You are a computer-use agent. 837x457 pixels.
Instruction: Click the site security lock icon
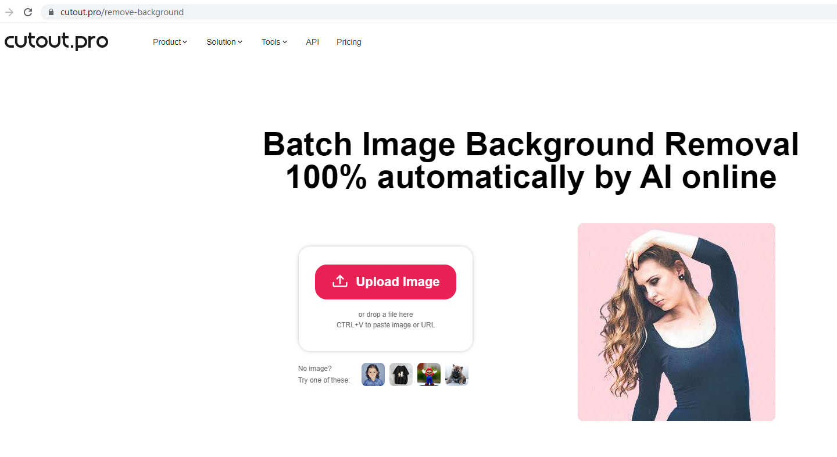51,12
